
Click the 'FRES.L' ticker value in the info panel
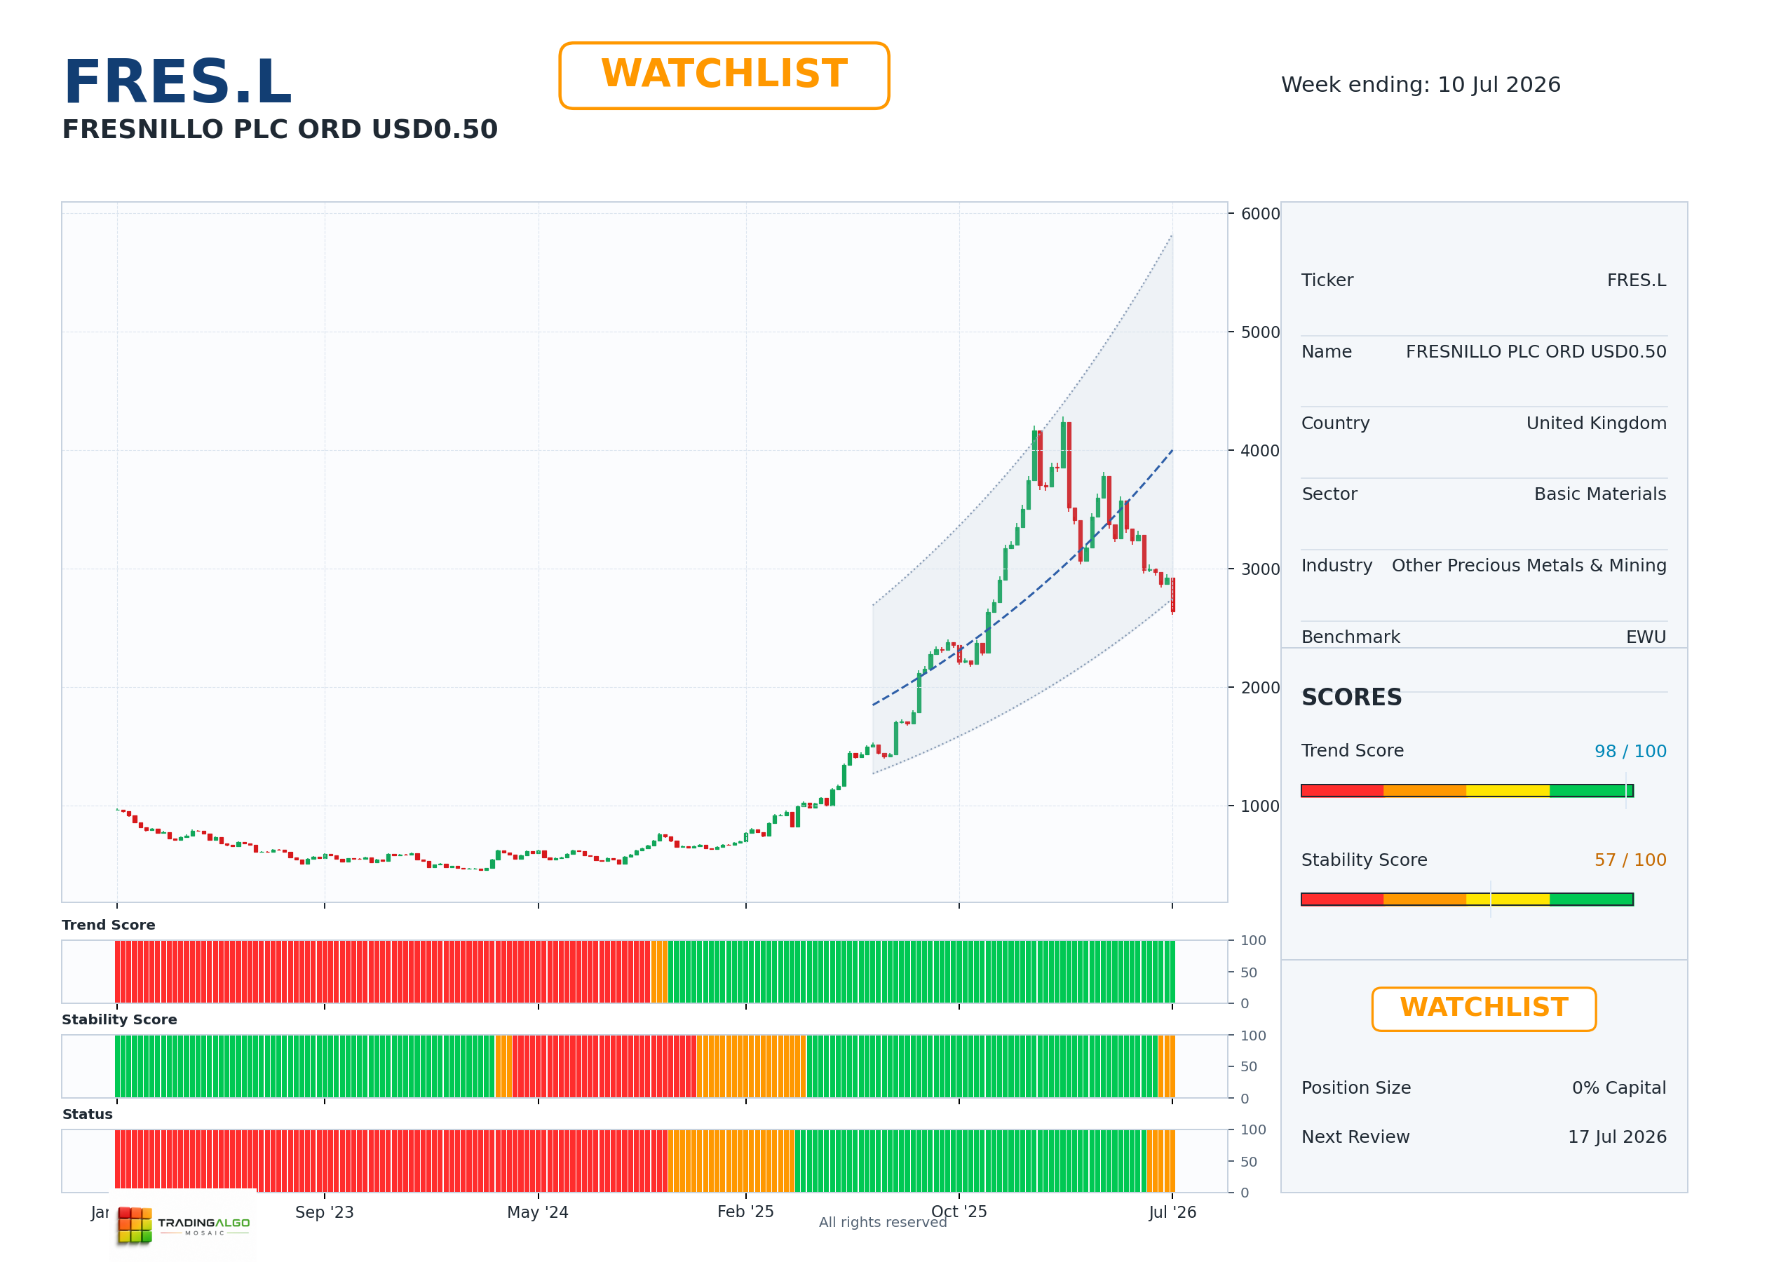coord(1637,280)
